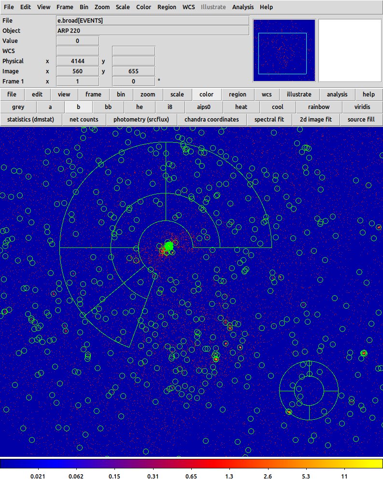Open the File menu
383x480 pixels.
(9, 7)
